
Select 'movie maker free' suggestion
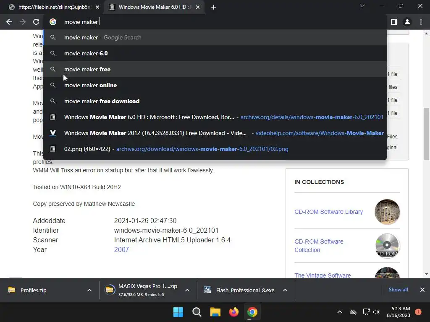215,69
